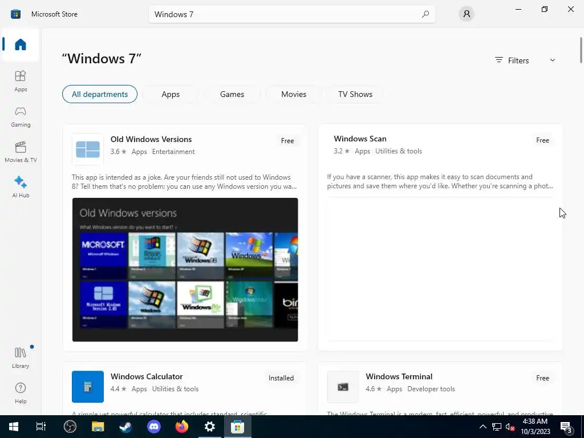Click Installed button for Windows Calculator
The height and width of the screenshot is (438, 584).
[281, 378]
